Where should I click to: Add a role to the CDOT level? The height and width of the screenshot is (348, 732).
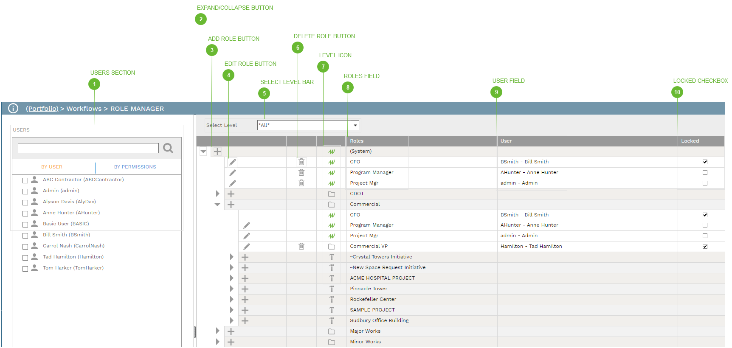[231, 194]
